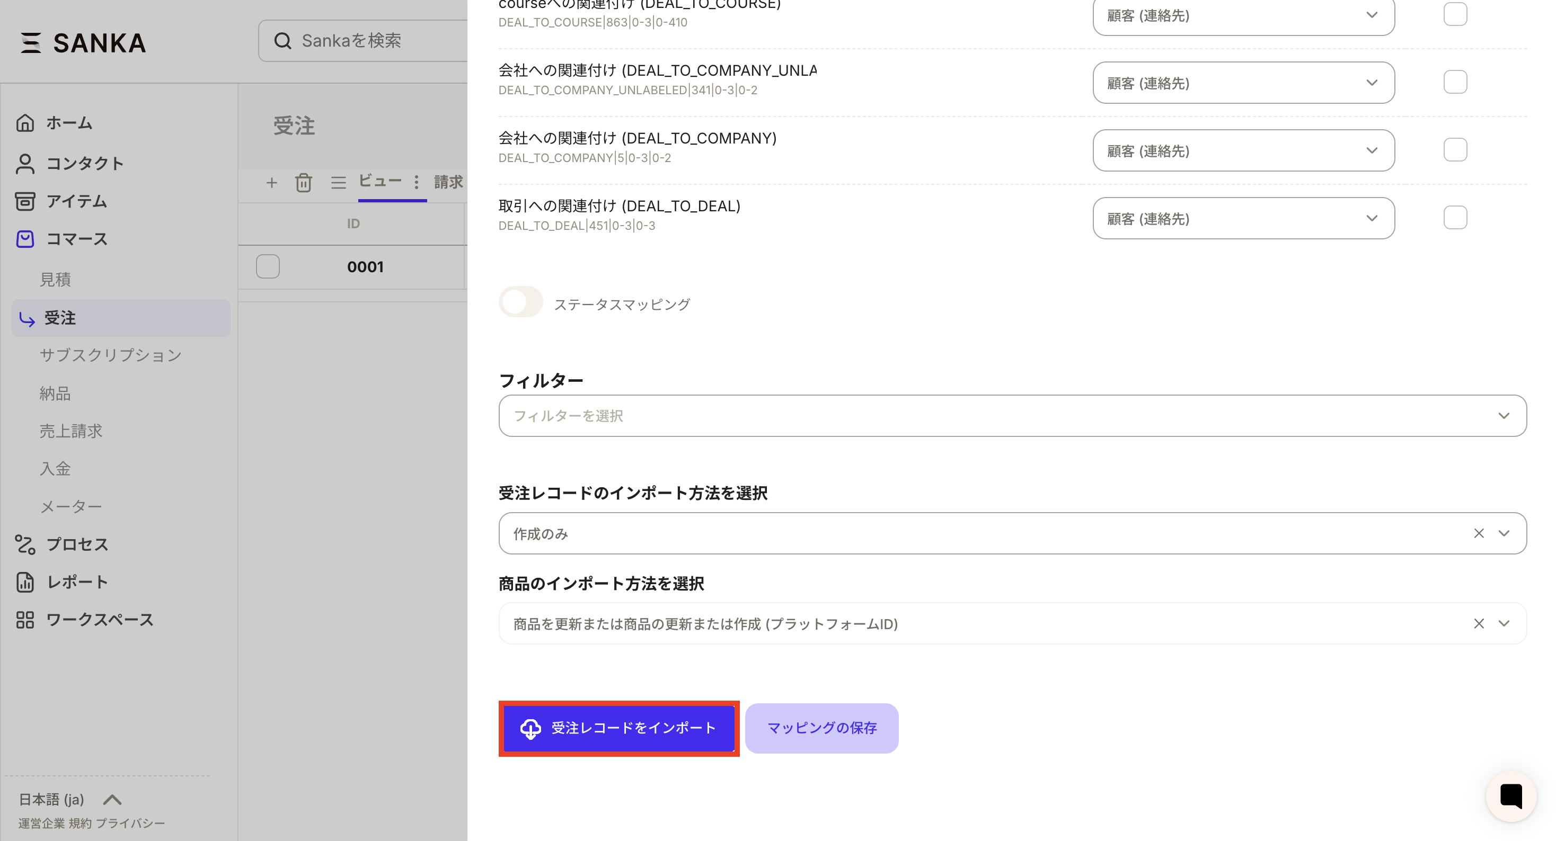
Task: Click the 0001 order ID cell
Action: [366, 267]
